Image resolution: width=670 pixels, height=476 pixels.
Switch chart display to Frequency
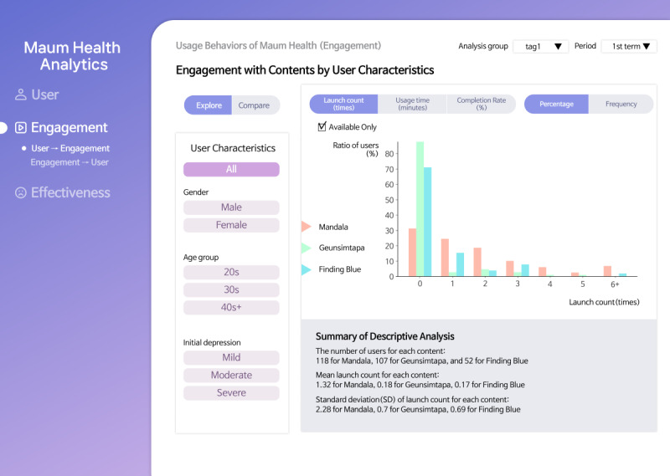click(621, 105)
